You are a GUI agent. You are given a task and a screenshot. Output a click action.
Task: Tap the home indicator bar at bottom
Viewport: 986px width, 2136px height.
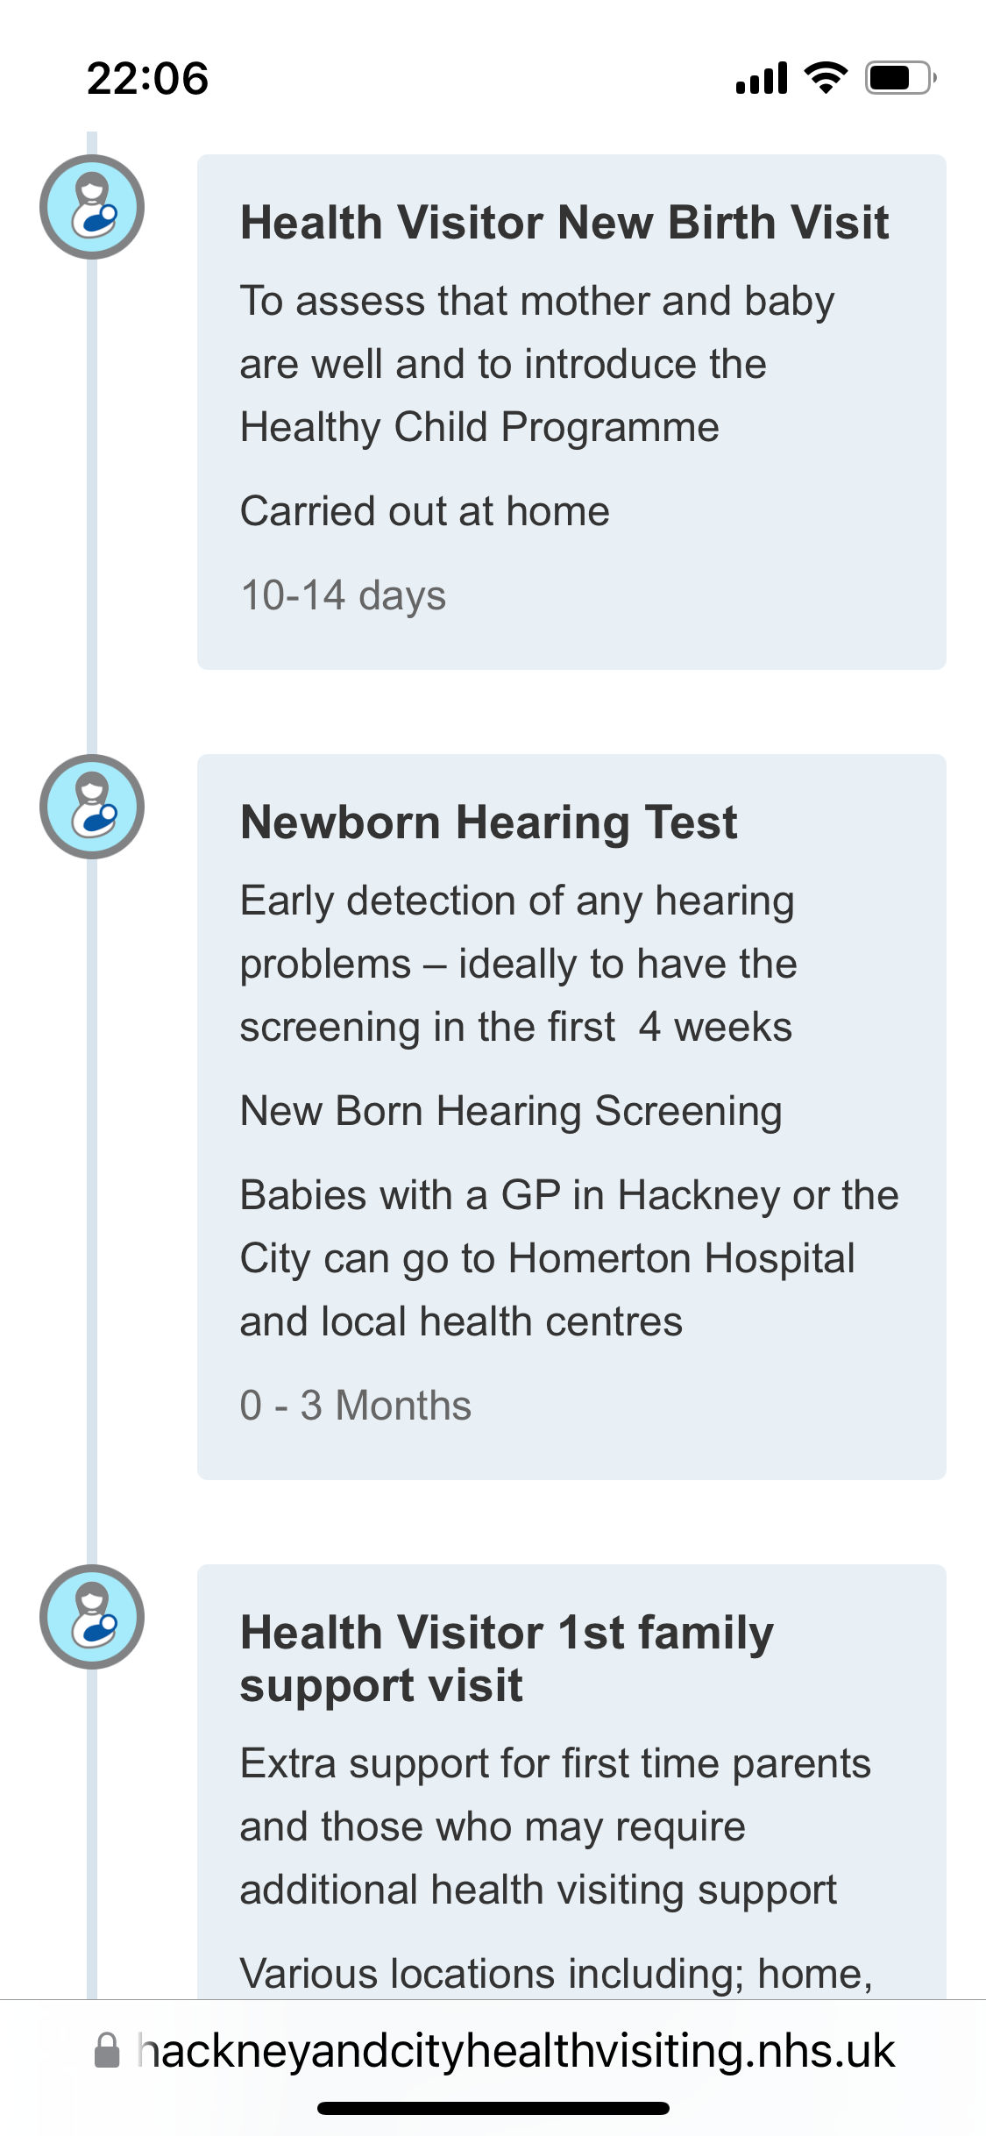493,2108
